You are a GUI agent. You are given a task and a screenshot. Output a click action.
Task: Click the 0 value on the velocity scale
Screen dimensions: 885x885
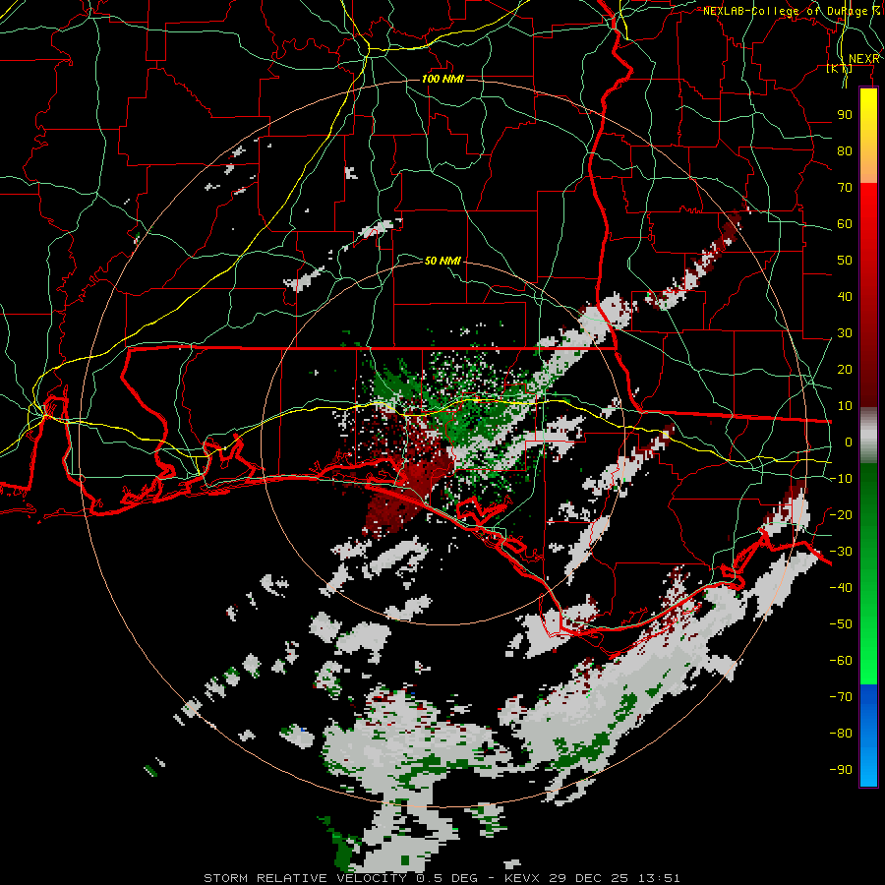[849, 442]
